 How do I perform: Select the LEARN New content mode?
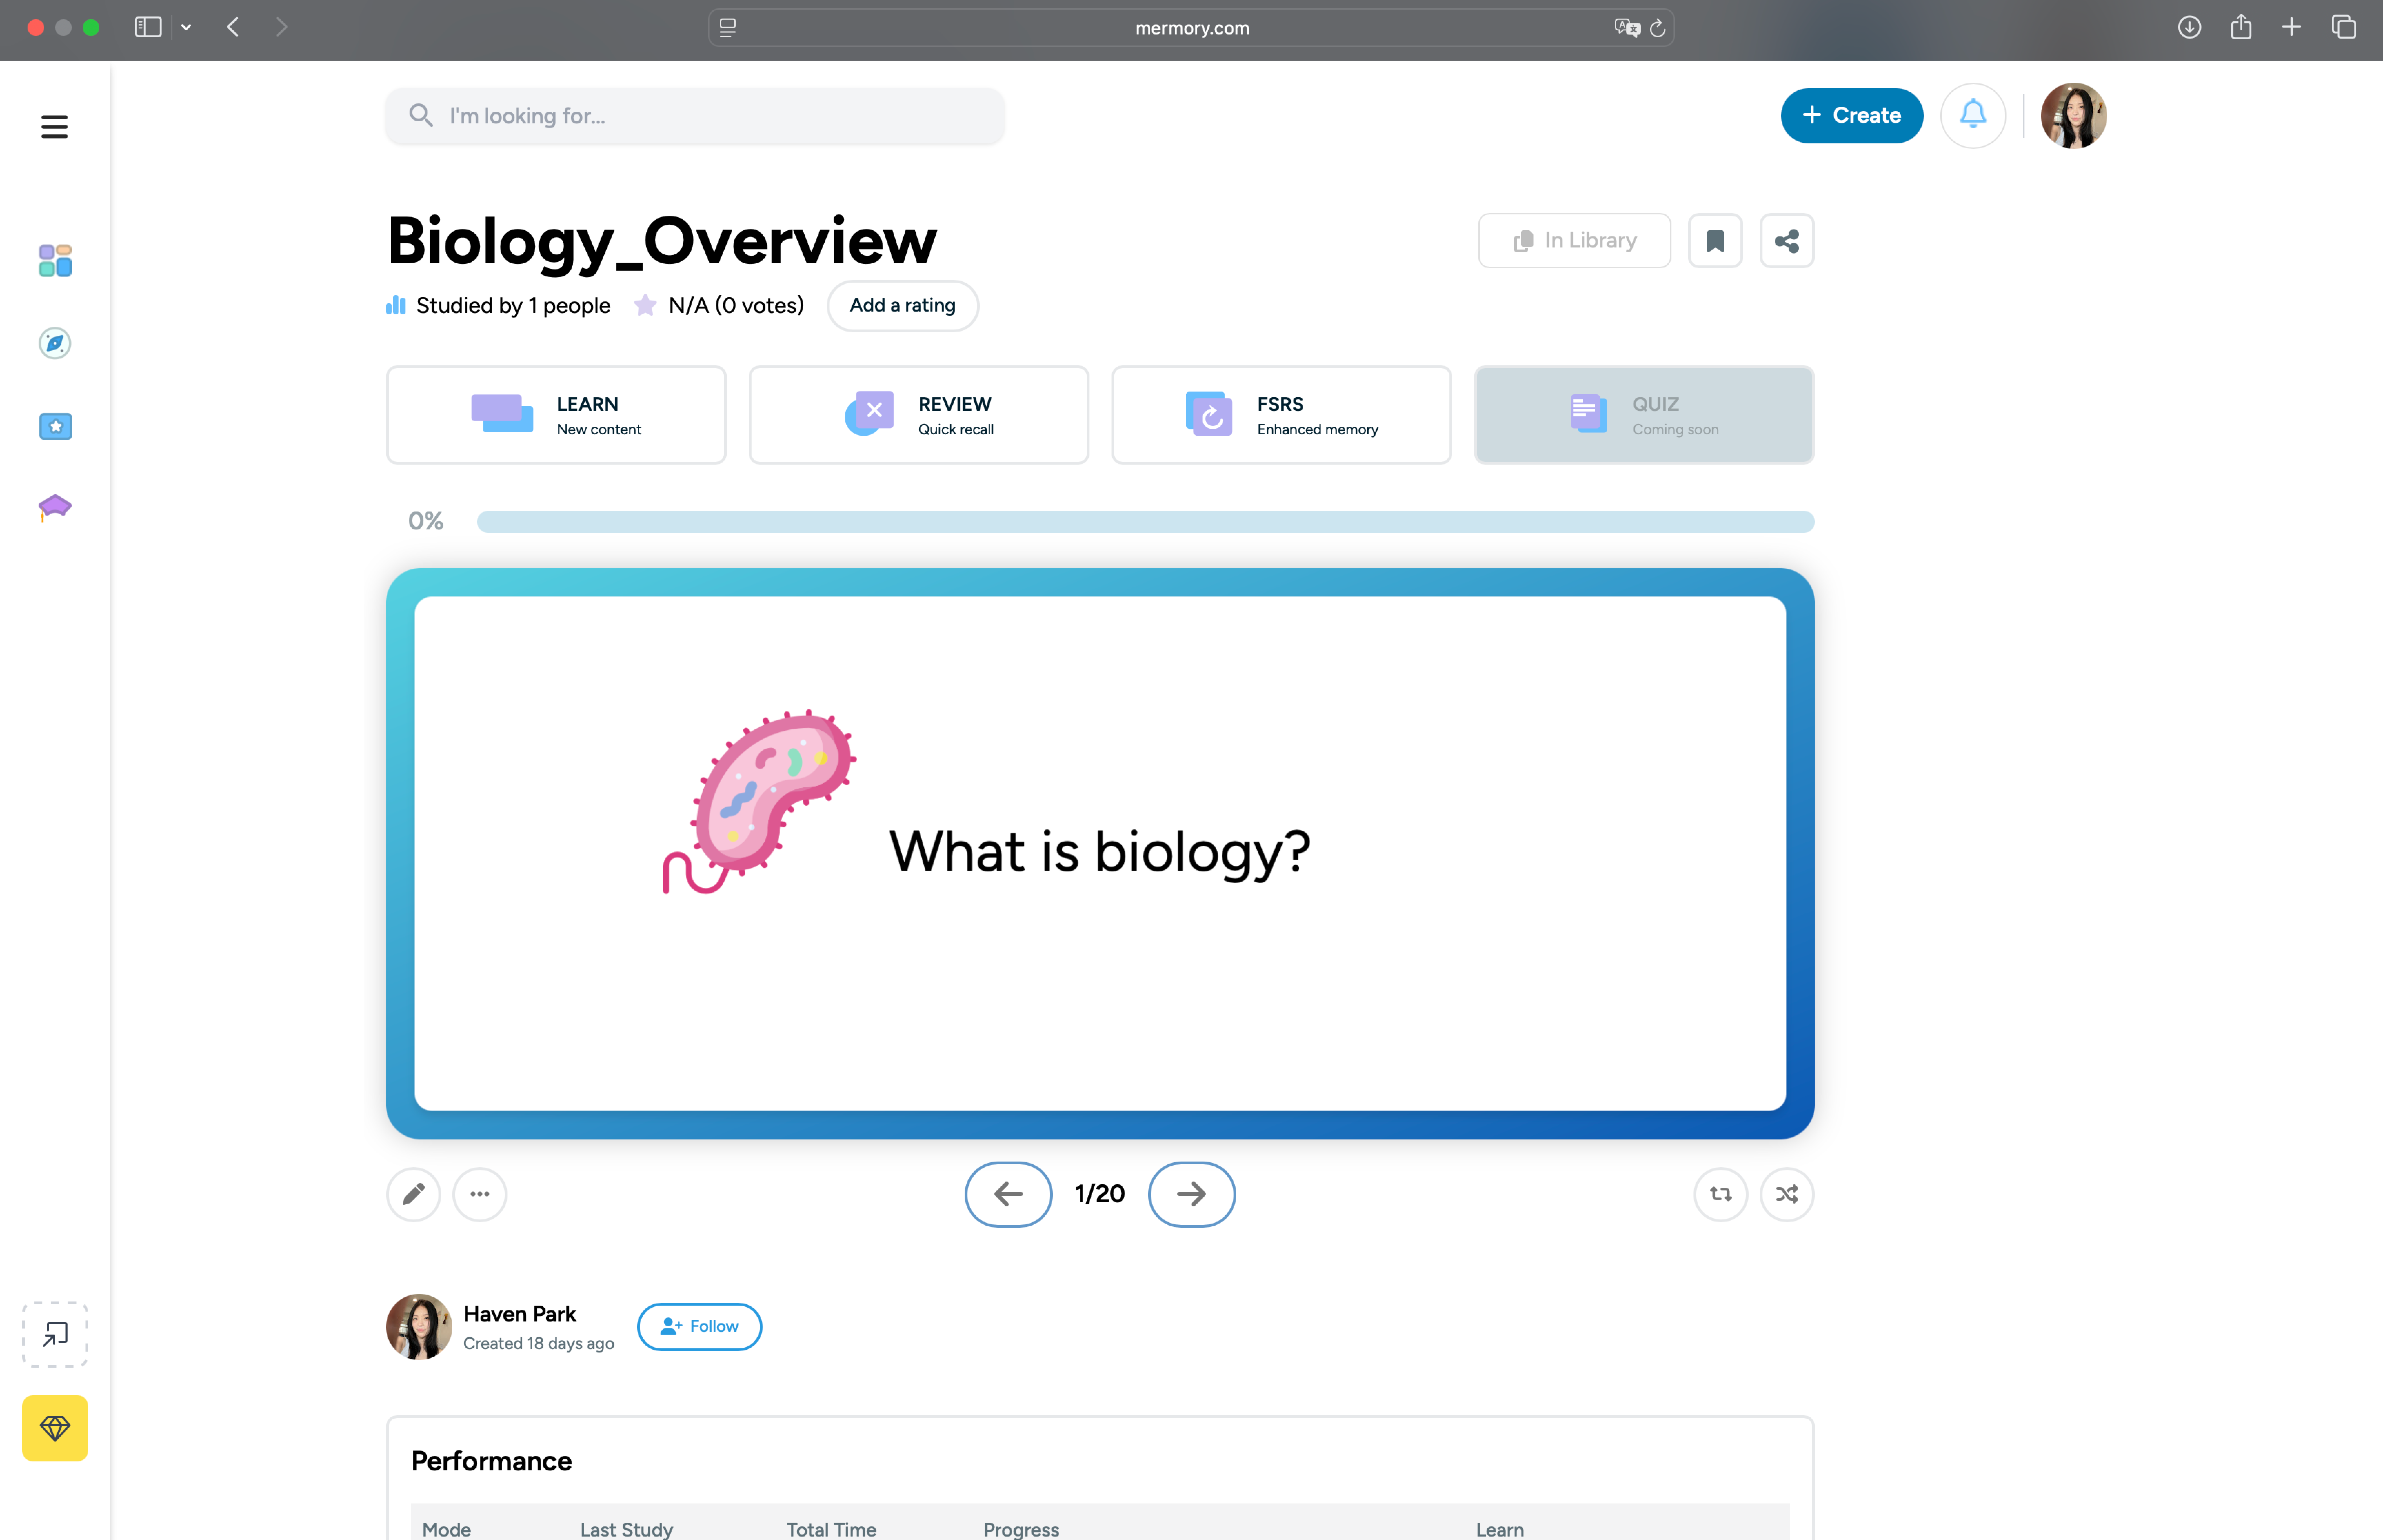coord(556,415)
